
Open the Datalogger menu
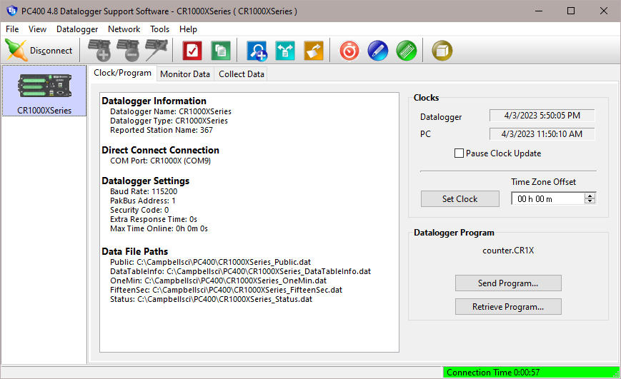77,29
